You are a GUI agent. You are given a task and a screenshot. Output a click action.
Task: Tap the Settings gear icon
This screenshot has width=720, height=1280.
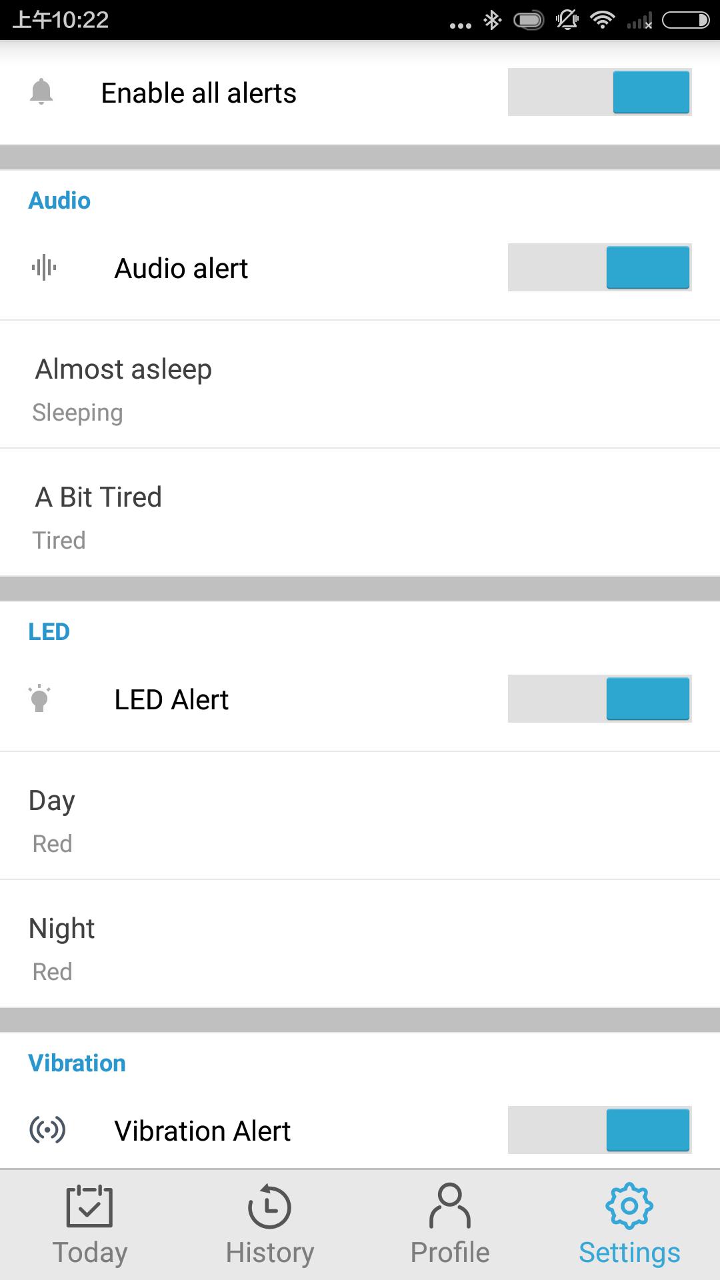pos(629,1205)
